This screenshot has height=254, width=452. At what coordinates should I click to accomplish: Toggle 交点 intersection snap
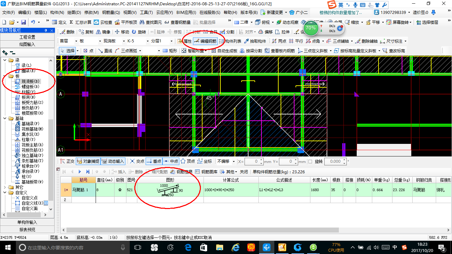point(137,161)
